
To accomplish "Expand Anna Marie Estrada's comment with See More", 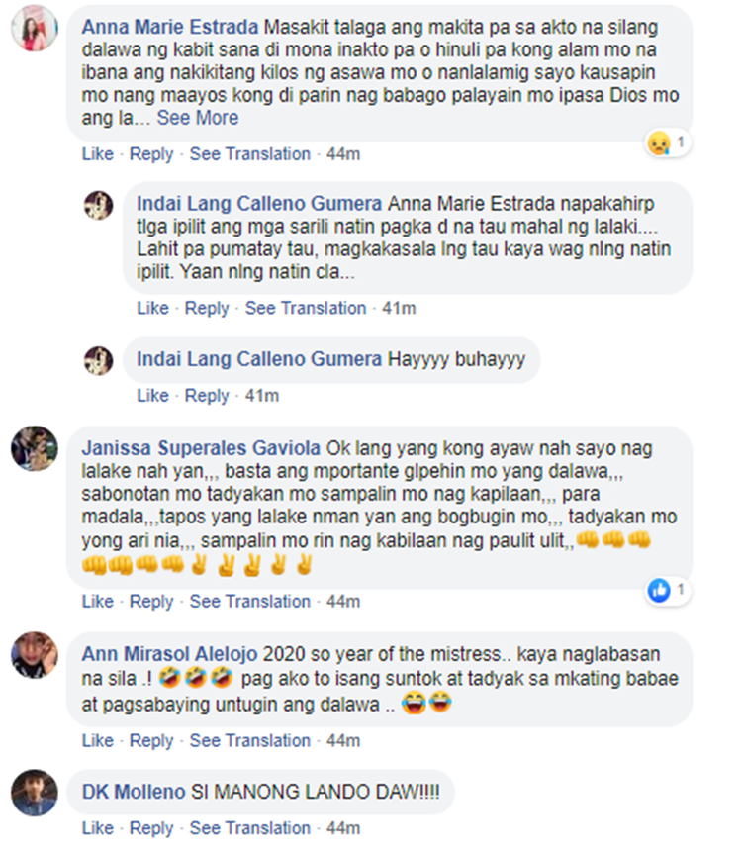I will [198, 118].
